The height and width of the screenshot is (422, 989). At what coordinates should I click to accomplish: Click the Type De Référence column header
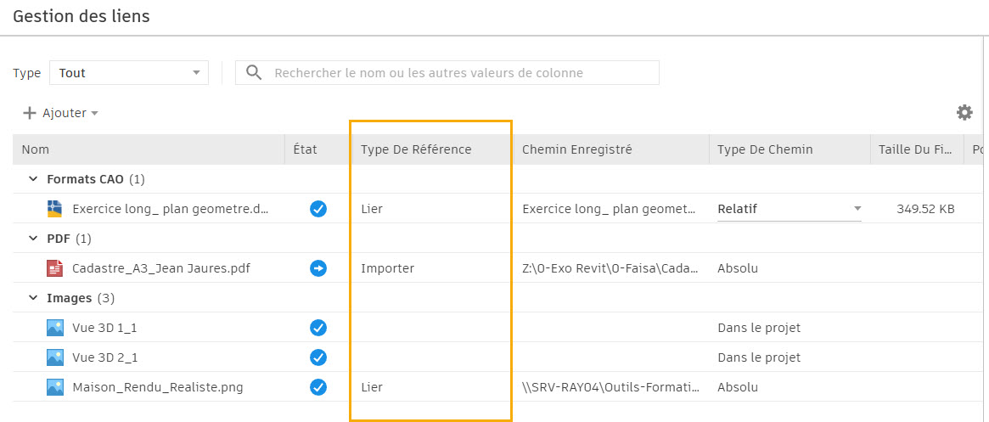click(x=416, y=149)
